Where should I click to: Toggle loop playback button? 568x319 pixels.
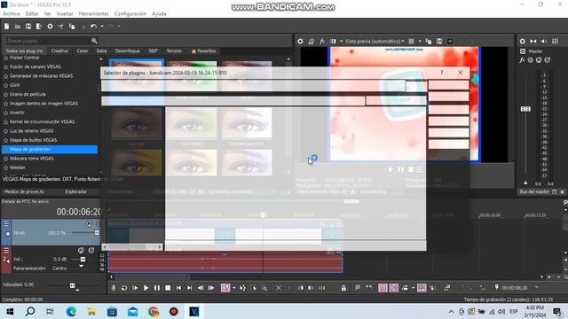[124, 288]
